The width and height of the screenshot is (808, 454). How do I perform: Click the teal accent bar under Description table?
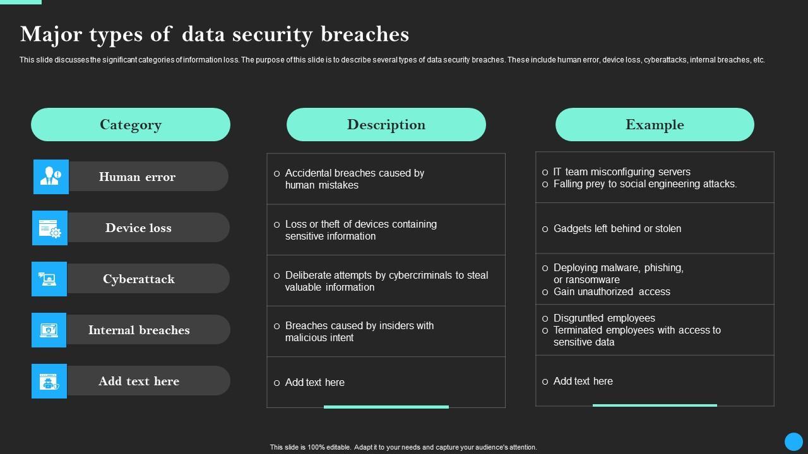pos(386,407)
